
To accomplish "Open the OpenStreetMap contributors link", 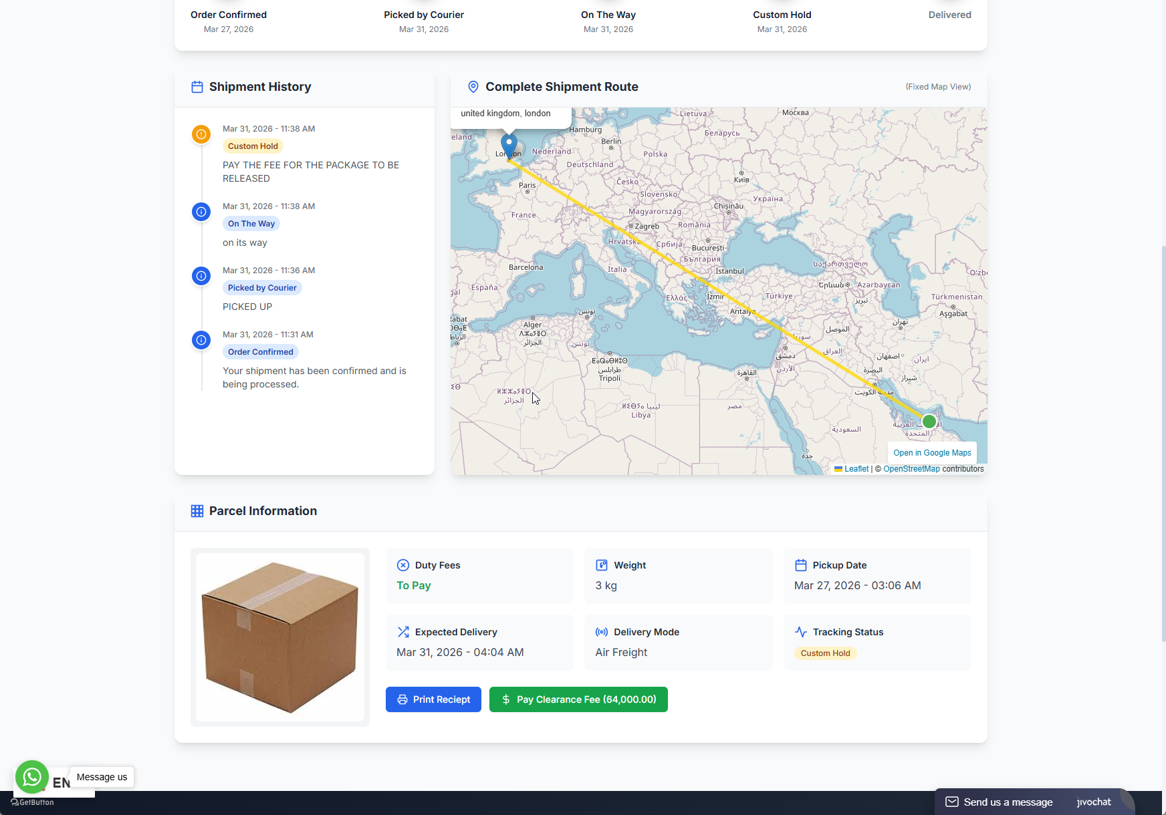I will (911, 469).
